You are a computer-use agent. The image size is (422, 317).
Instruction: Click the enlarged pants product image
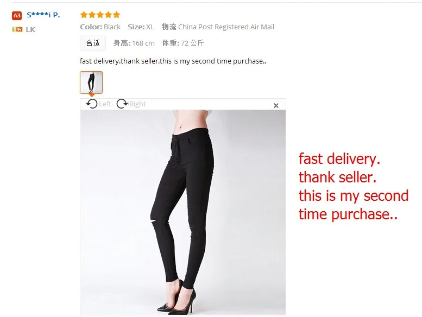coord(183,212)
